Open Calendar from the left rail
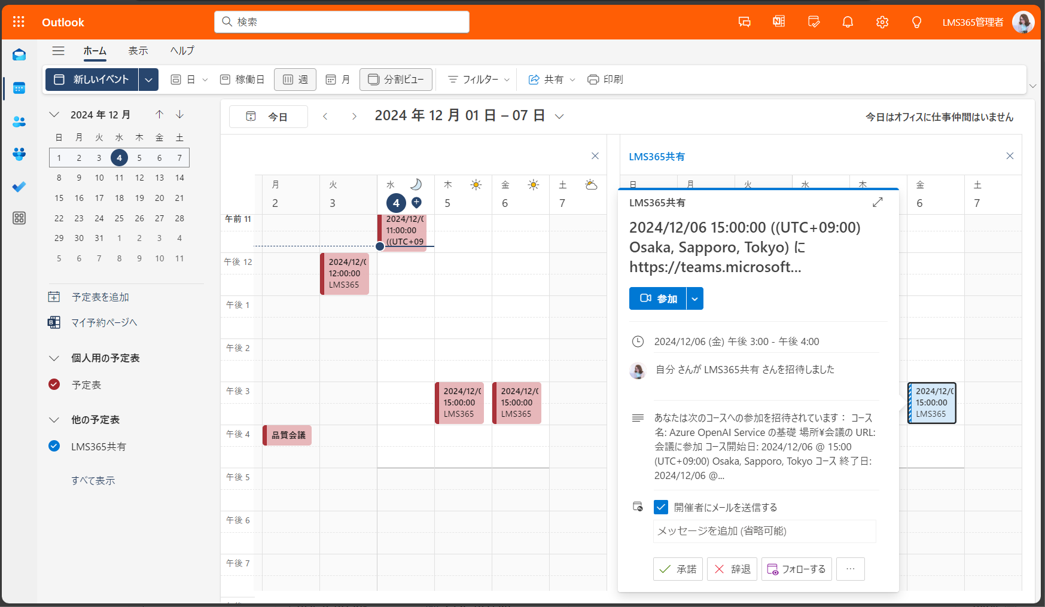This screenshot has width=1045, height=607. (19, 88)
